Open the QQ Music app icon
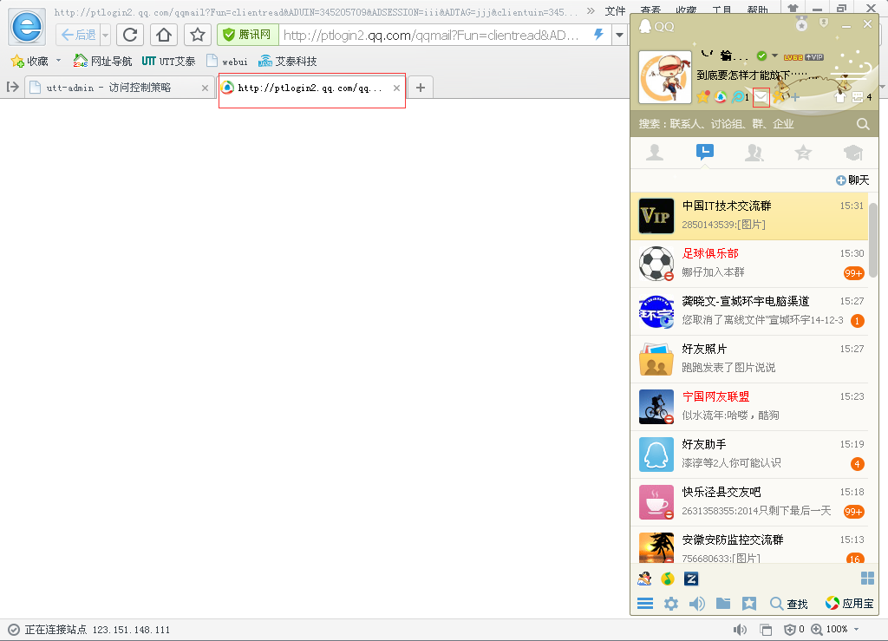Screen dimensions: 888x641 pos(668,579)
